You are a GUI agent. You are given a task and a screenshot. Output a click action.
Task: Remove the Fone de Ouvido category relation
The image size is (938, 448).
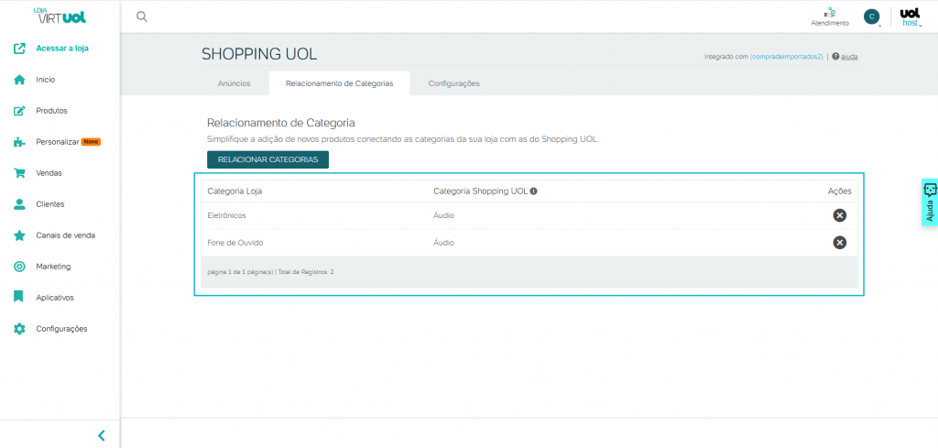point(840,242)
